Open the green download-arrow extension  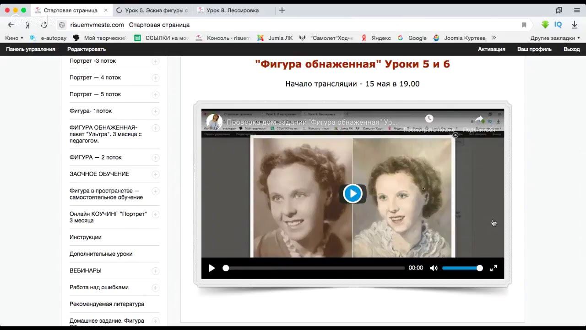(x=545, y=25)
